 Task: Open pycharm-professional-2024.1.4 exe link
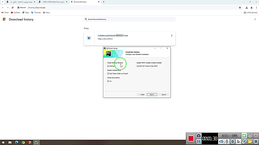coord(113,35)
